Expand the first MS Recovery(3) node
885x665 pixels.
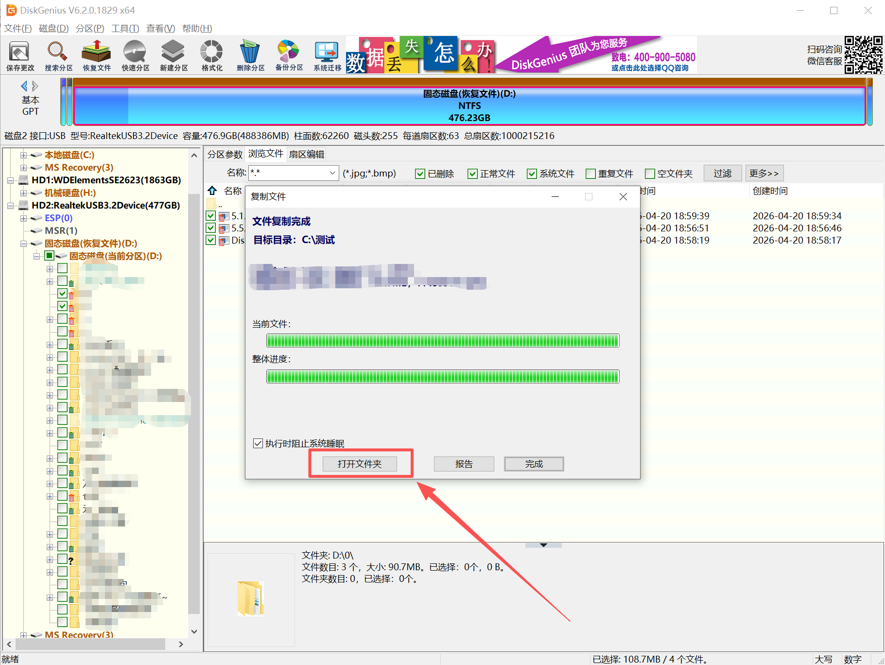click(x=23, y=168)
